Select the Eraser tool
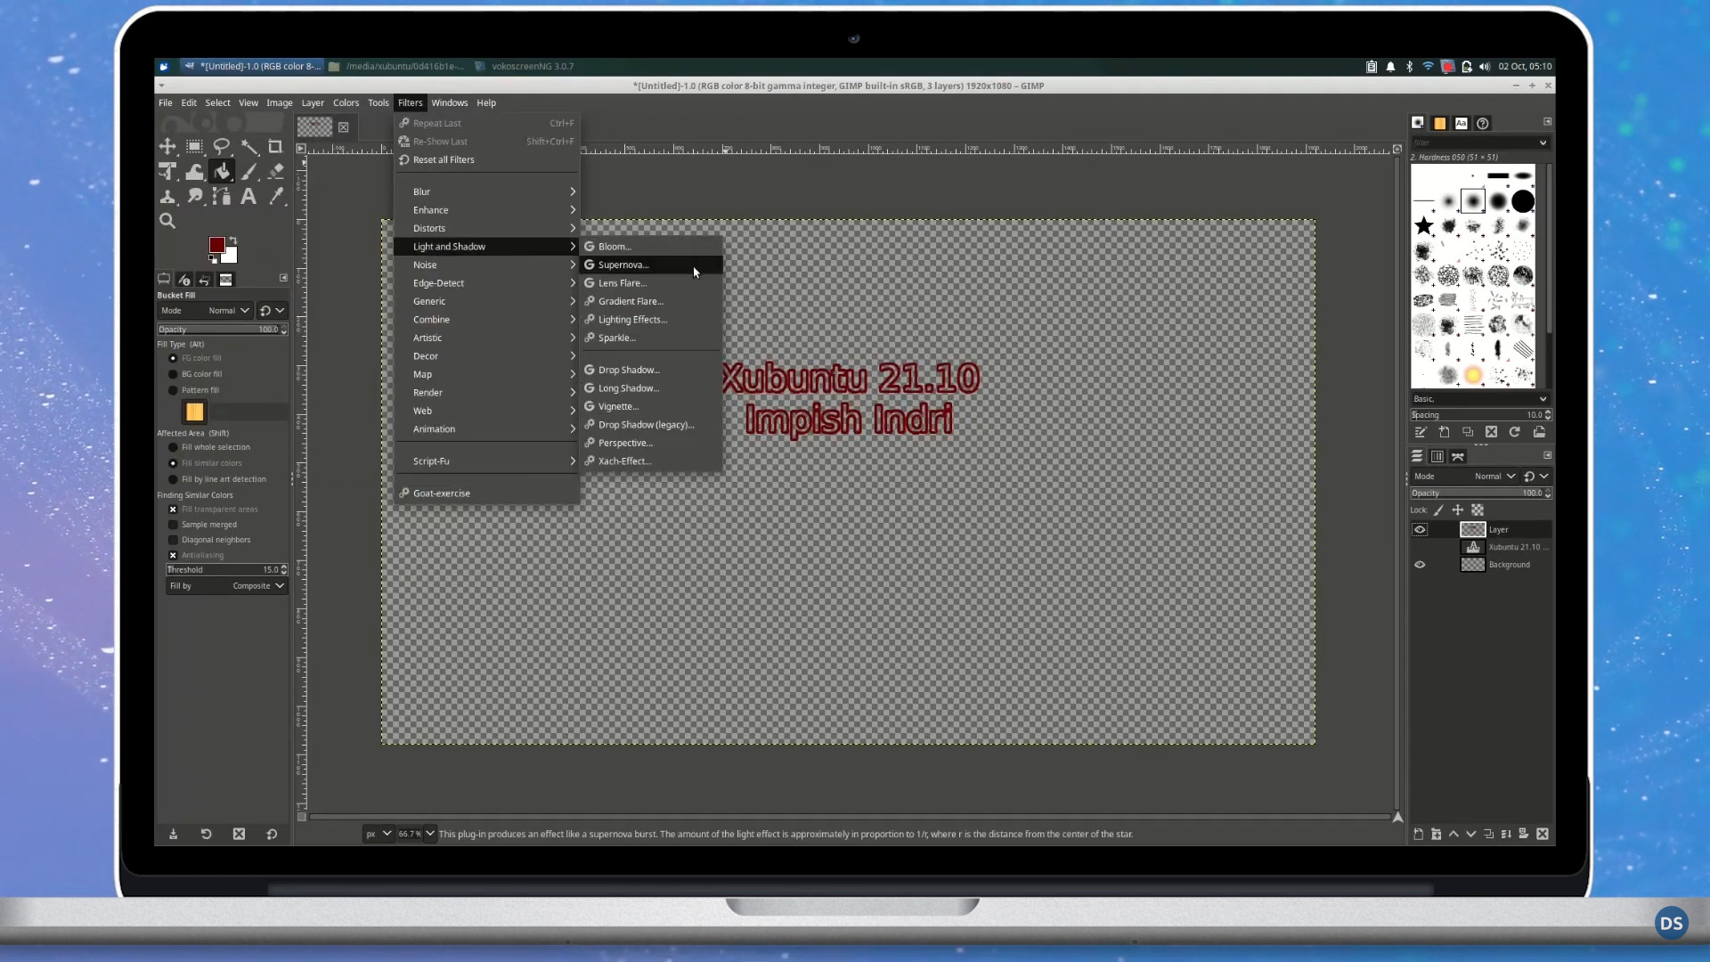The height and width of the screenshot is (962, 1710). [276, 171]
